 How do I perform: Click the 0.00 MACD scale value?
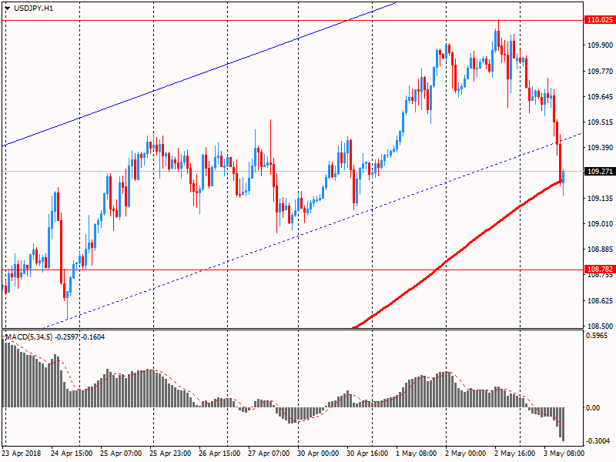[593, 408]
